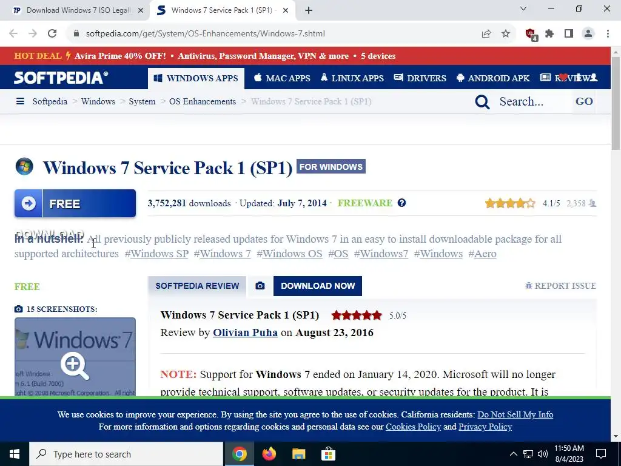Go forward in browser history

pos(33,34)
